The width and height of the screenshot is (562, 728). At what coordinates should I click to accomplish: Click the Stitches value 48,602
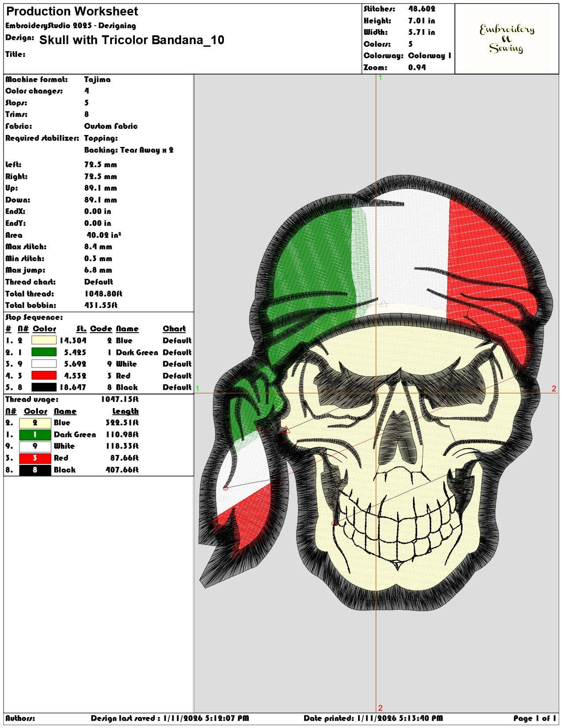tap(421, 9)
